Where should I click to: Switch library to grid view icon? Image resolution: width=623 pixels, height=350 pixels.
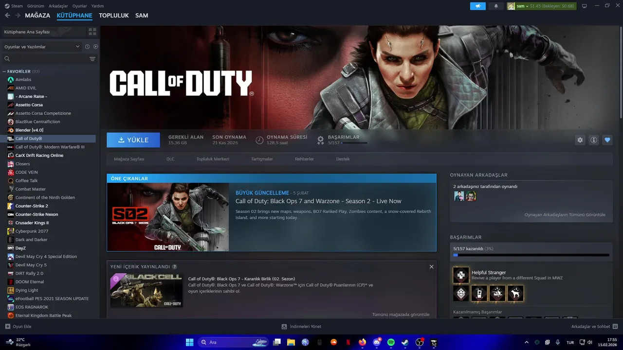click(92, 32)
